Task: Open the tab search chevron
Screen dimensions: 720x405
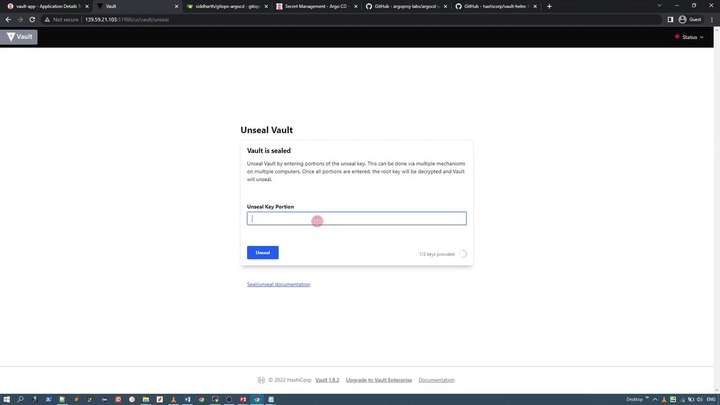Action: pyautogui.click(x=660, y=6)
